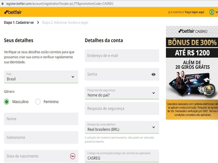Expand the language selector next to the flag
Viewport: 218px width, 163px height.
tap(216, 12)
